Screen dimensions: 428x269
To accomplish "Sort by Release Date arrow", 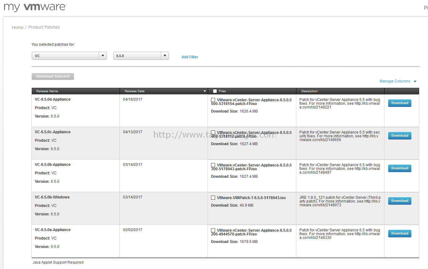I will click(x=205, y=91).
